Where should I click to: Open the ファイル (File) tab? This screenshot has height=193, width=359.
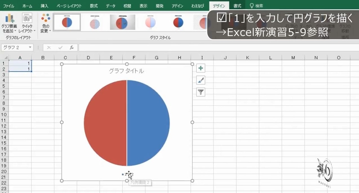pyautogui.click(x=8, y=6)
